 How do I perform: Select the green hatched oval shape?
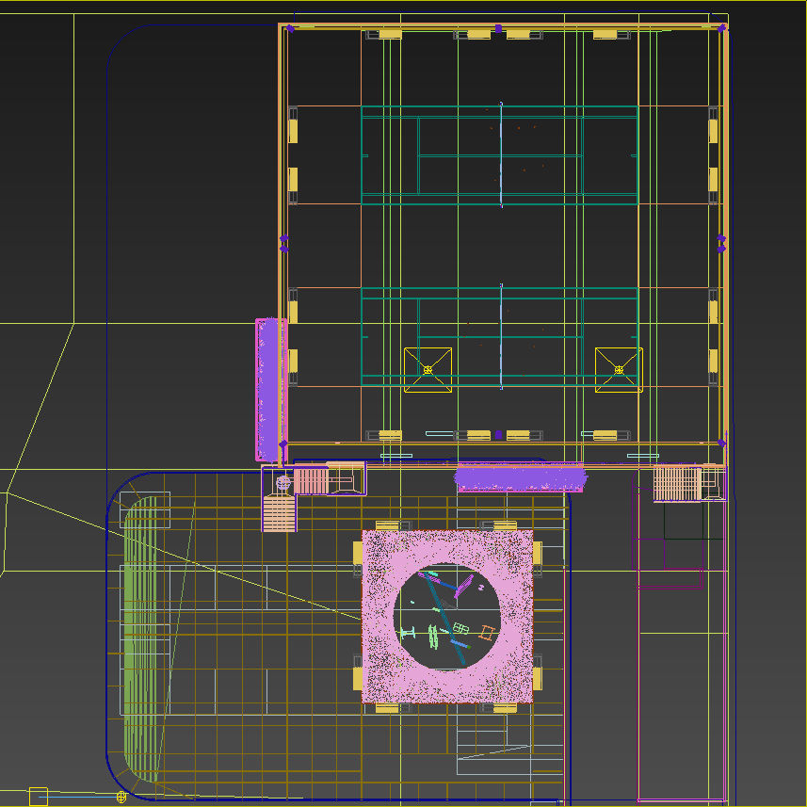pos(140,638)
